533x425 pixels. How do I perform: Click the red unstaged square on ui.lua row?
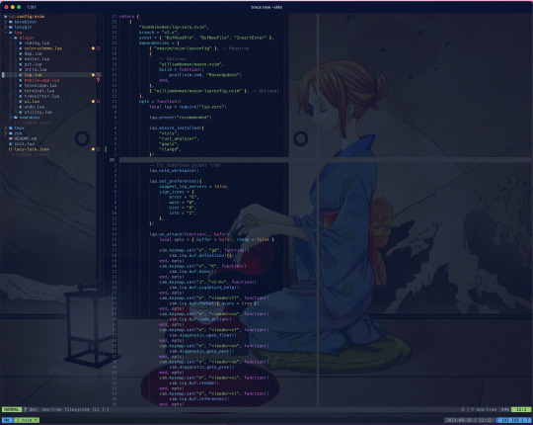pos(99,102)
